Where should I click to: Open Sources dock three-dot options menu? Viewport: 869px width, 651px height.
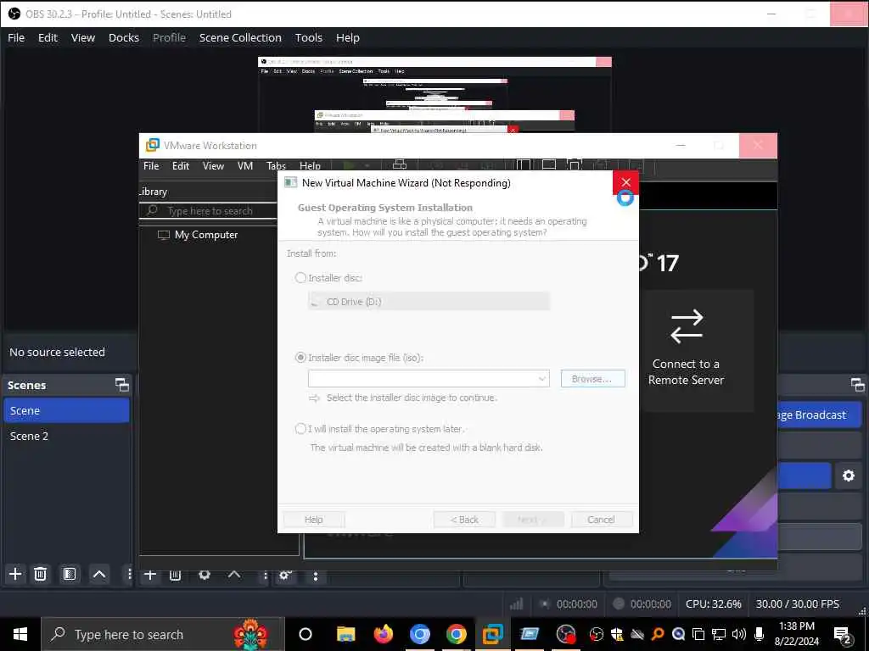pyautogui.click(x=265, y=576)
